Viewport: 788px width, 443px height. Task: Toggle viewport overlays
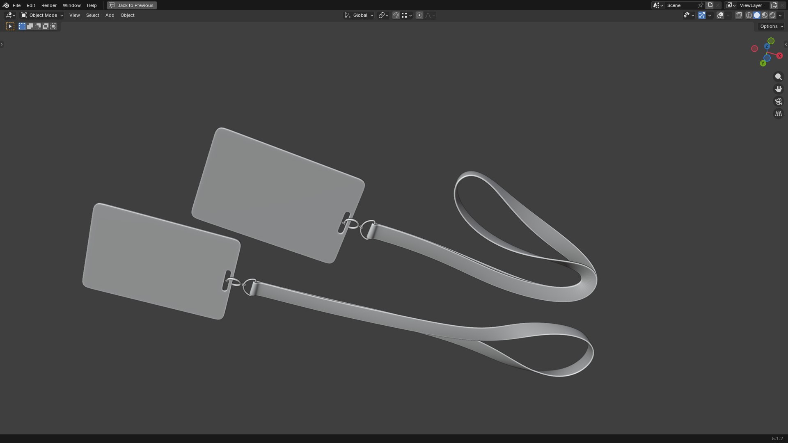(x=720, y=15)
